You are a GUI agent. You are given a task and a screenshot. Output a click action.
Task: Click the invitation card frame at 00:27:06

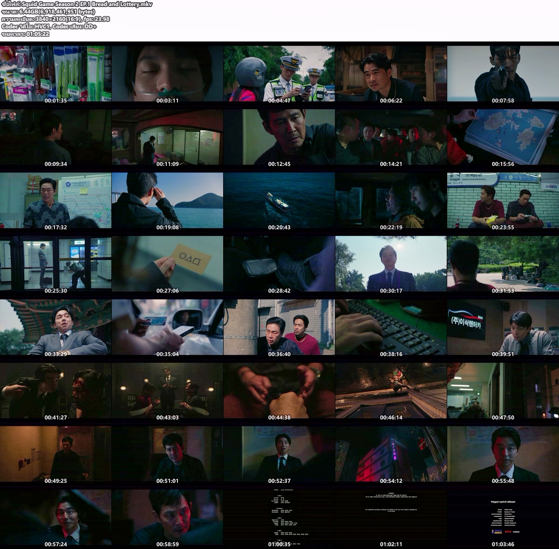(168, 264)
